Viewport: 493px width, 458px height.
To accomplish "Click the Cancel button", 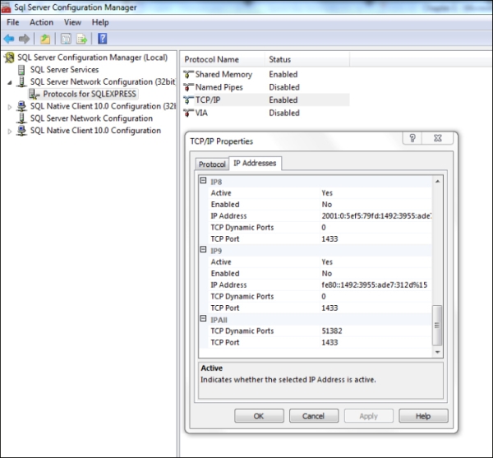I will pos(313,416).
